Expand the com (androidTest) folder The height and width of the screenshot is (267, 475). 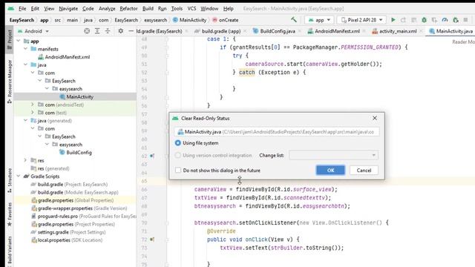[x=33, y=105]
